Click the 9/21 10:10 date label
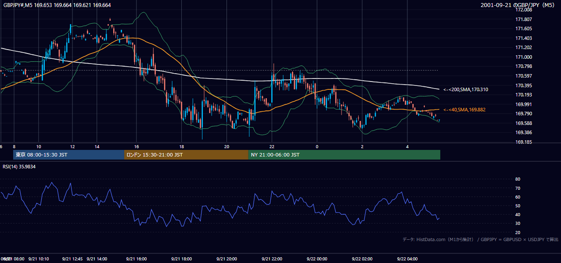This screenshot has width=561, height=263. [x=39, y=259]
